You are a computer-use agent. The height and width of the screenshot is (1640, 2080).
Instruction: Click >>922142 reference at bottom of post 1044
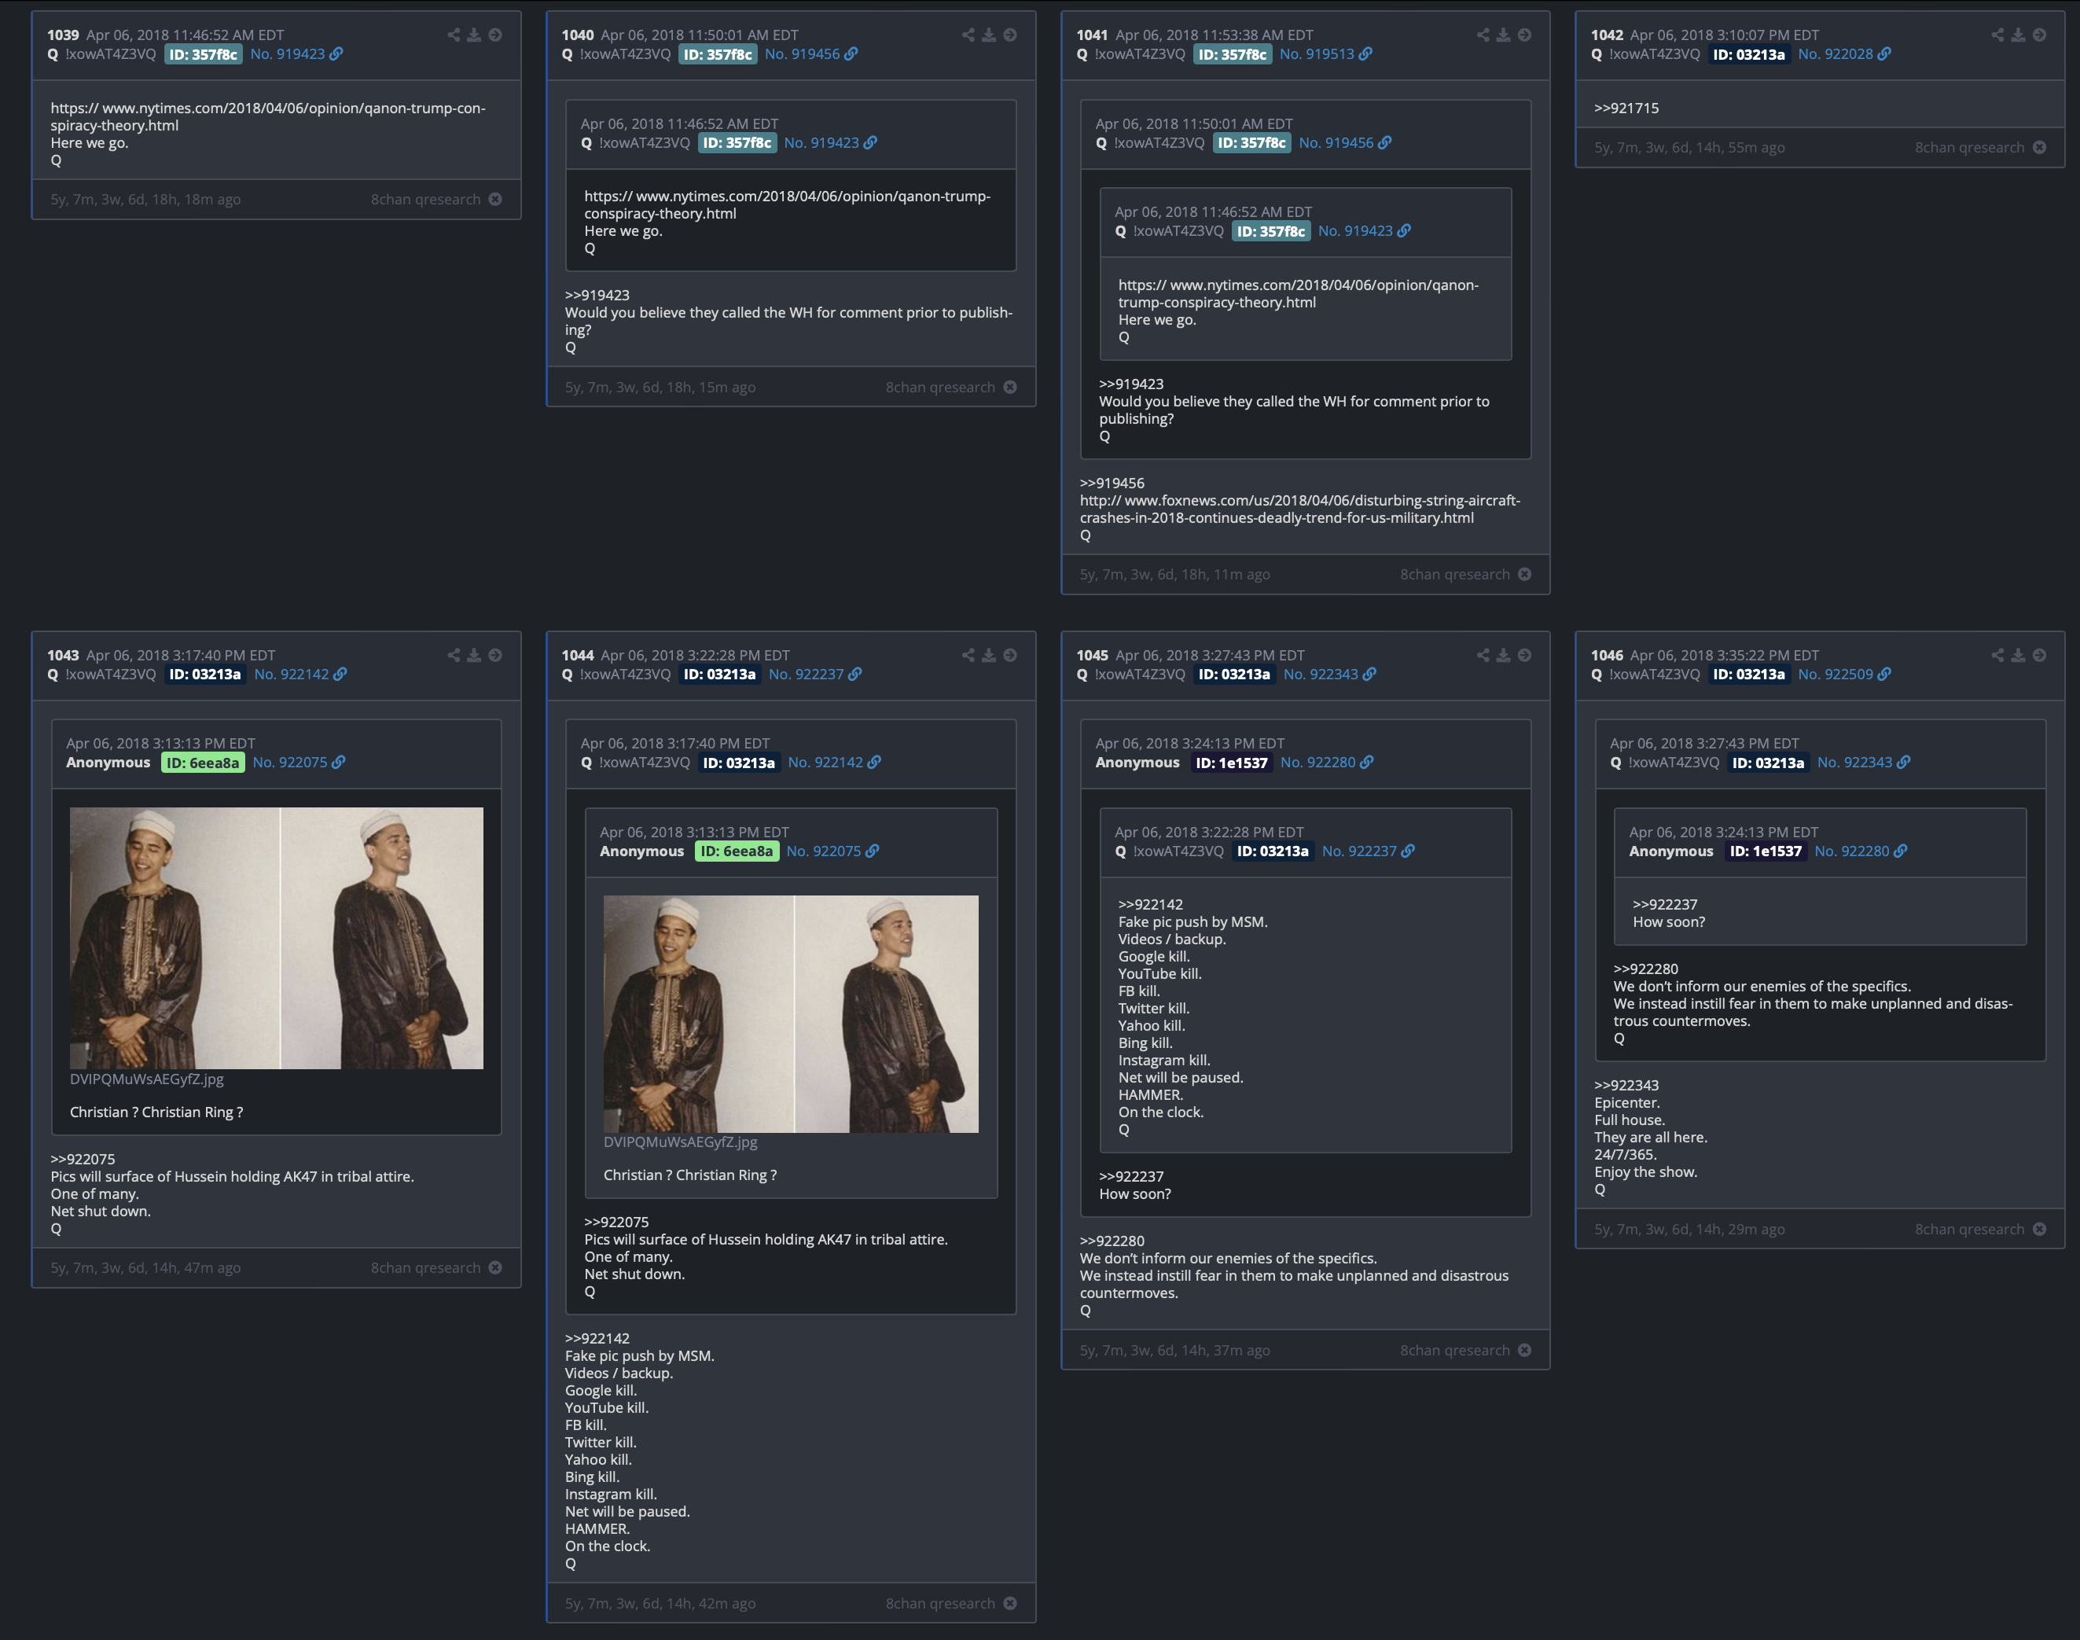(597, 1339)
